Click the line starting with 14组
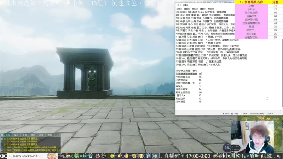 point(207,46)
